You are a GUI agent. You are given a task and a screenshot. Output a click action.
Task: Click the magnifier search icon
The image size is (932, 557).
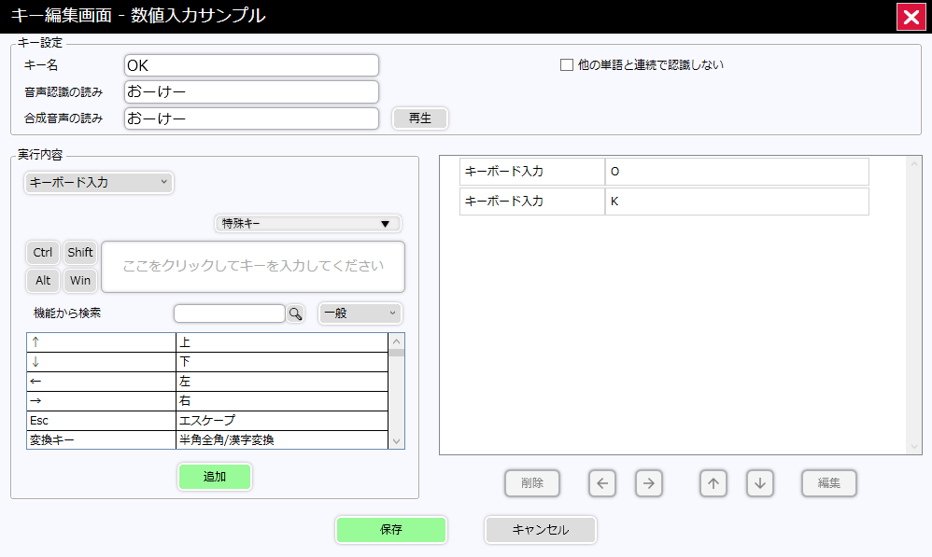295,313
